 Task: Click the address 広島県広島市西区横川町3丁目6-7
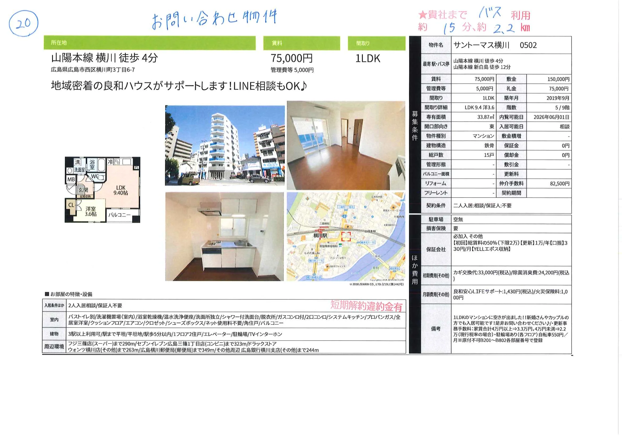93,70
